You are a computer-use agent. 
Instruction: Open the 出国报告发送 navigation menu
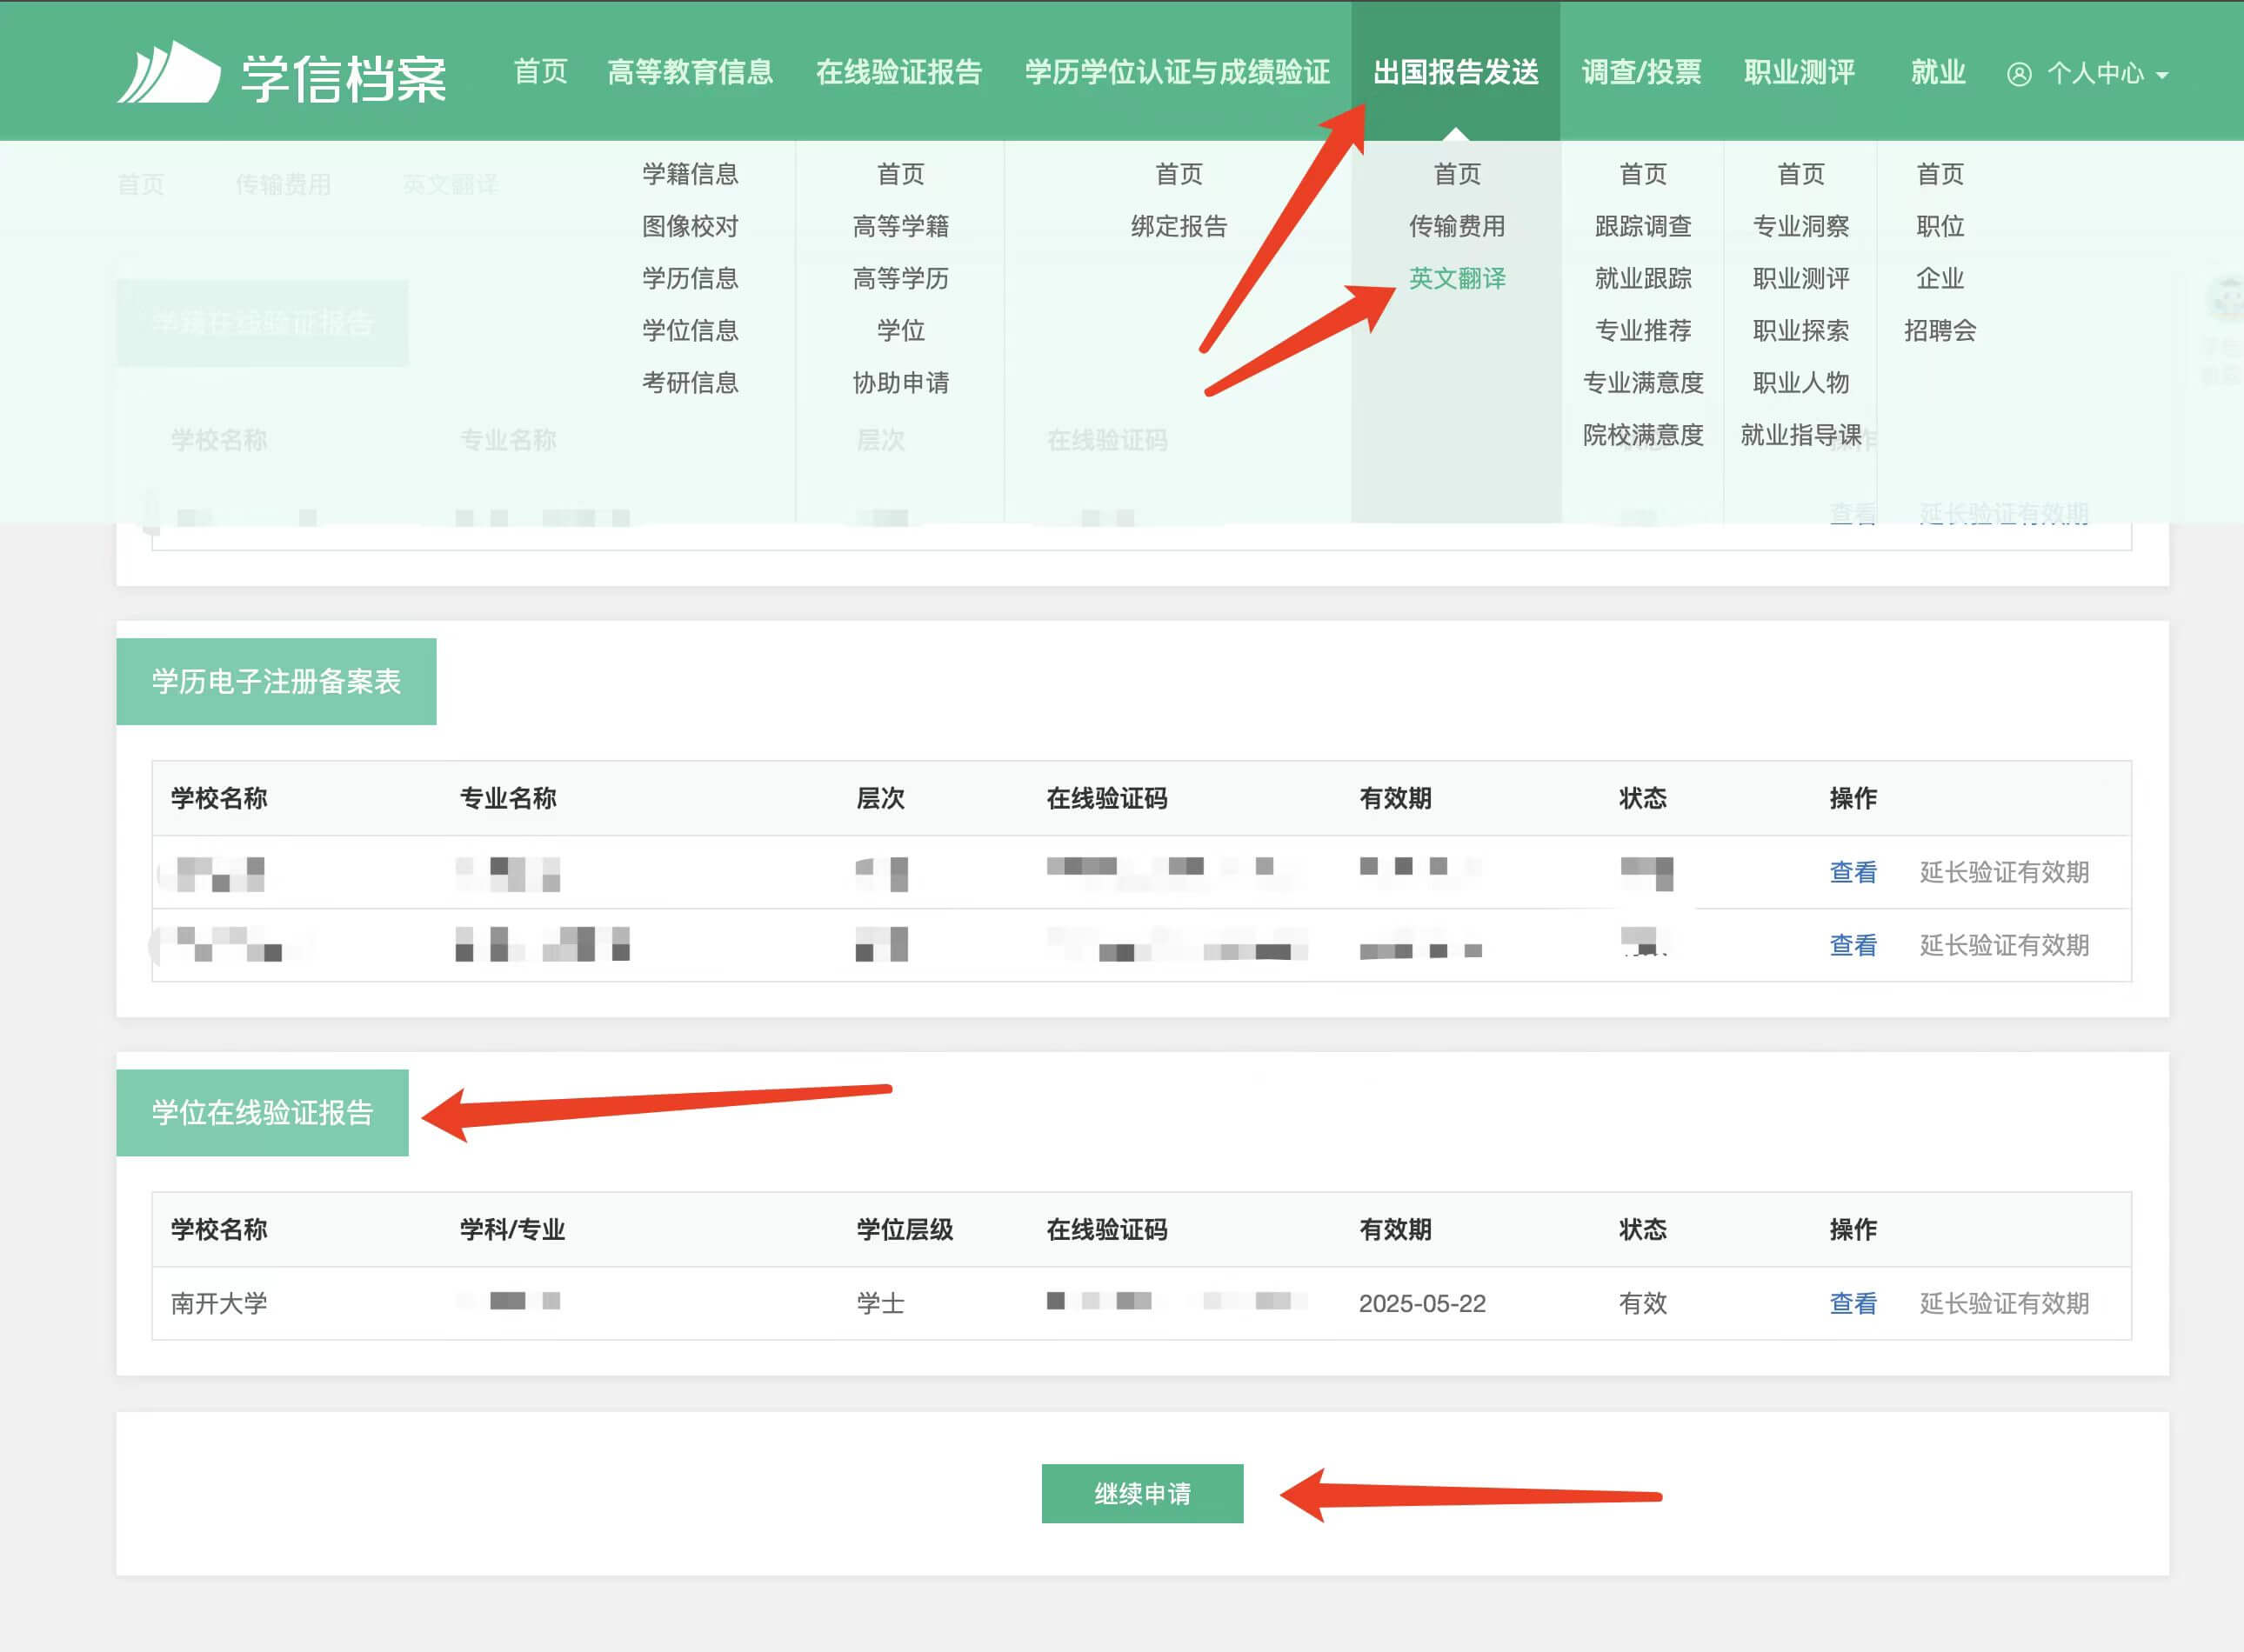pyautogui.click(x=1456, y=71)
